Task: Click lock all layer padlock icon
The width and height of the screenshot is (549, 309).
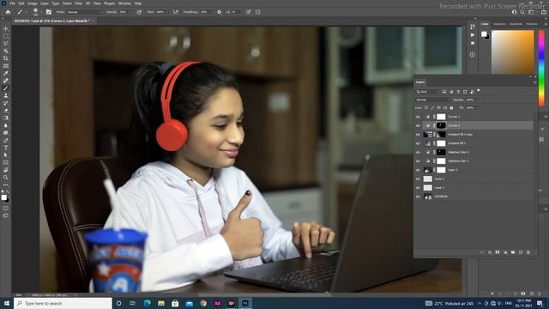Action: click(451, 108)
